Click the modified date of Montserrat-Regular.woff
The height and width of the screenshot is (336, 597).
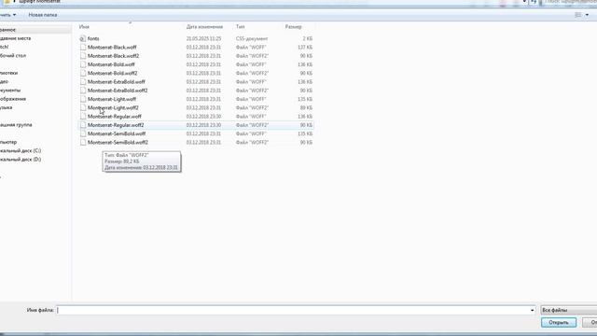click(x=203, y=117)
